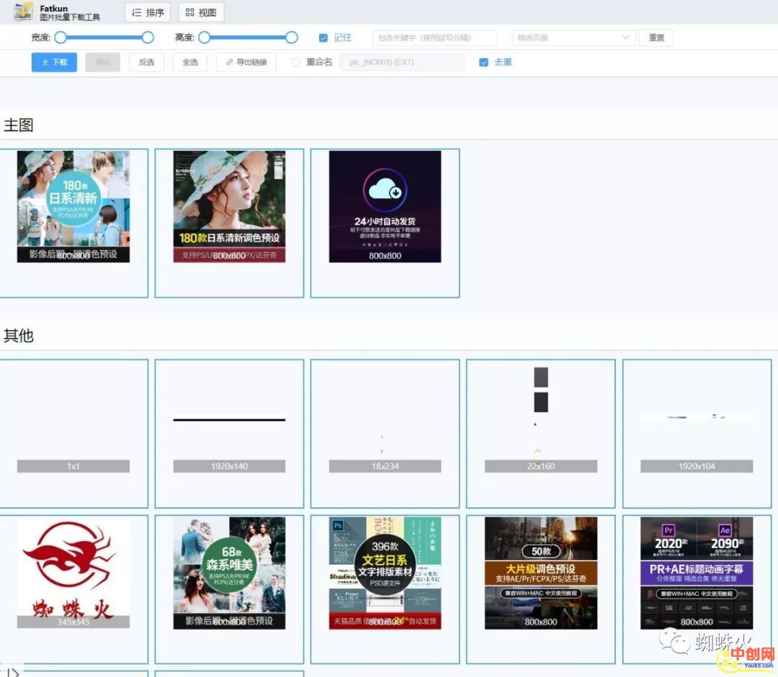The image size is (778, 677).
Task: Toggle the 去重 deduplicate checkbox
Action: point(483,62)
